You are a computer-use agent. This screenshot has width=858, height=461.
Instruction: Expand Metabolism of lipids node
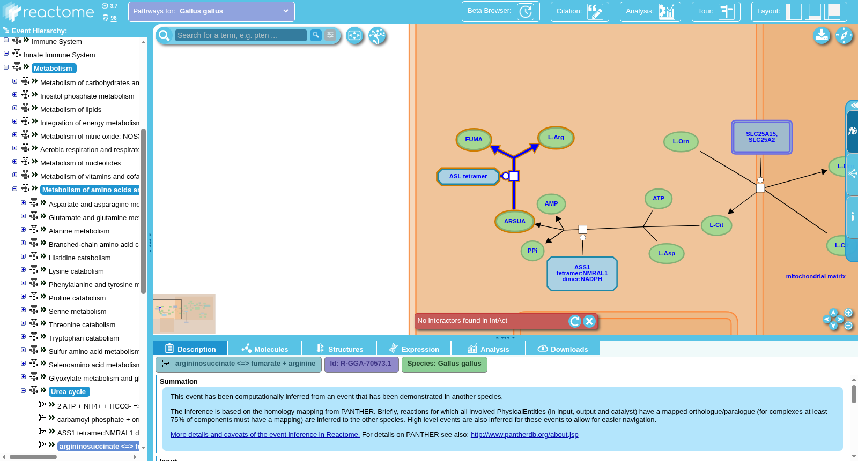coord(14,108)
